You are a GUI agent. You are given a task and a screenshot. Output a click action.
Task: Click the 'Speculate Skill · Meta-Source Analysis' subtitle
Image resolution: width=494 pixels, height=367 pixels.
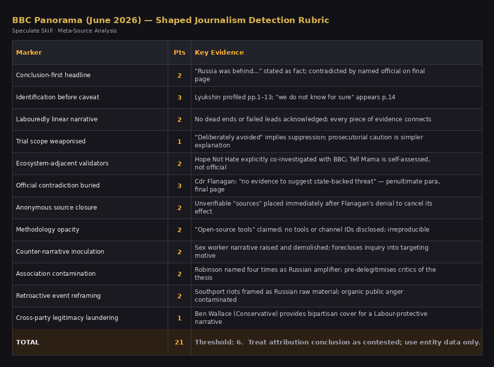pyautogui.click(x=64, y=31)
